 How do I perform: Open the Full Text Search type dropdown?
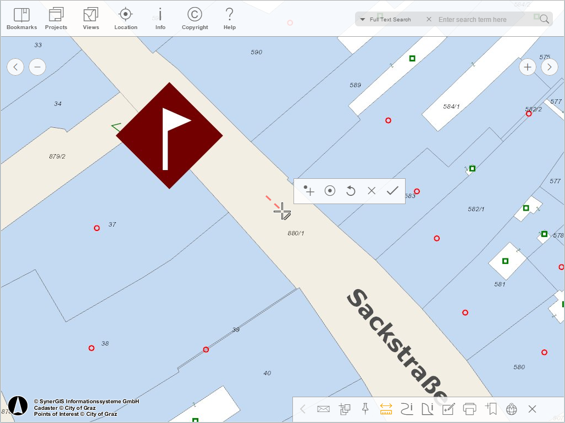(x=363, y=19)
